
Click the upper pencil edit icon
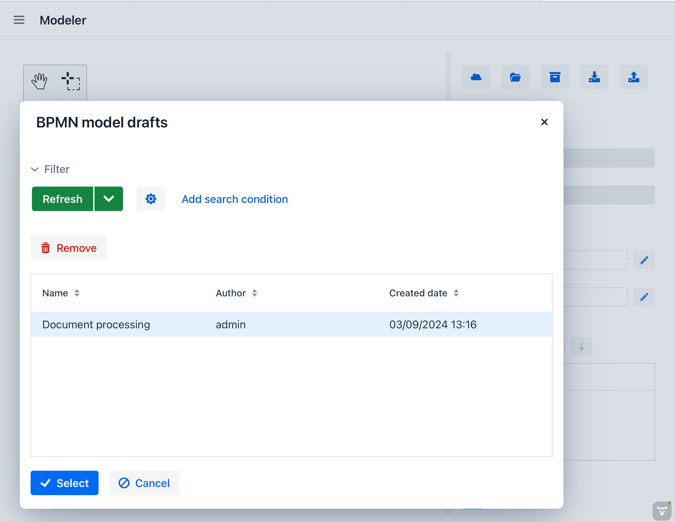tap(644, 260)
